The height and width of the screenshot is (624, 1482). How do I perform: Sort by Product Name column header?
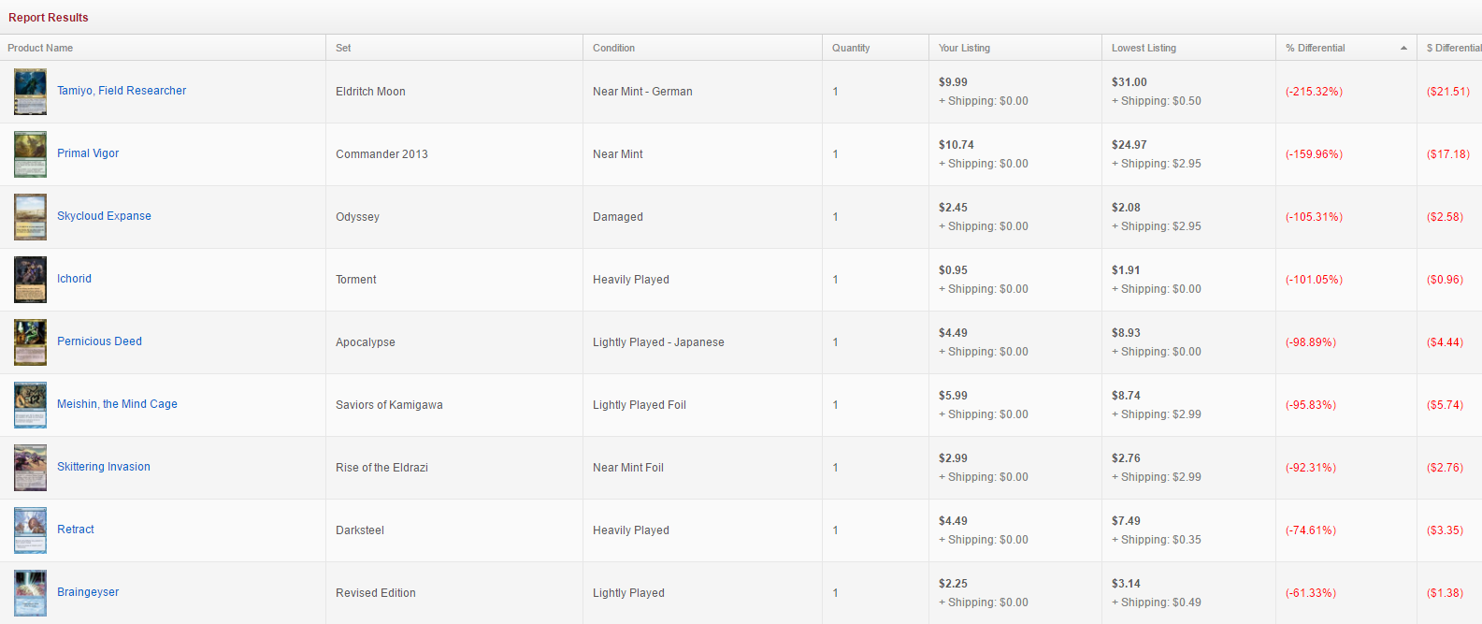(x=40, y=48)
